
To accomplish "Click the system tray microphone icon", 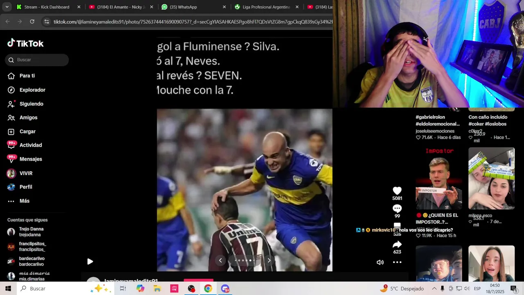I will coord(442,288).
